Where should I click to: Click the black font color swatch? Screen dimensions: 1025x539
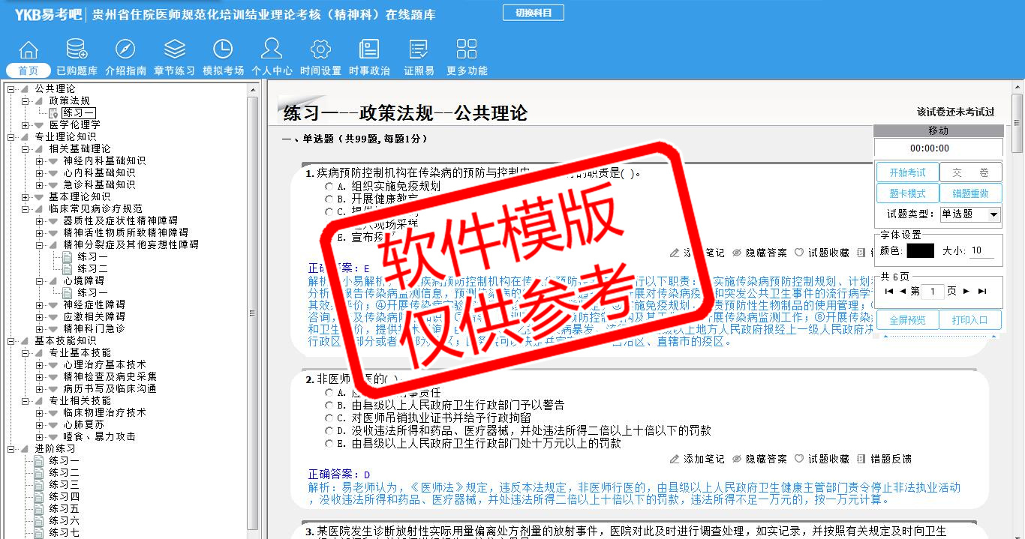click(920, 251)
